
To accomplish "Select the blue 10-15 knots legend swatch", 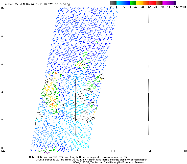I will point(126,3).
